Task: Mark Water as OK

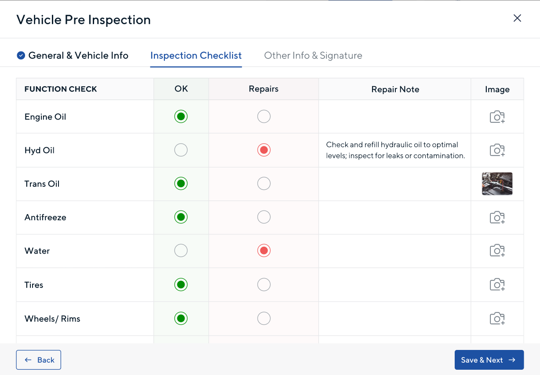Action: (181, 251)
